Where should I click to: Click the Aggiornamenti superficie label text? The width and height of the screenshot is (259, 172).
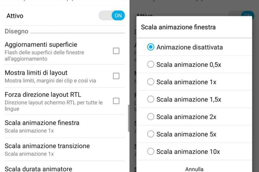[41, 44]
